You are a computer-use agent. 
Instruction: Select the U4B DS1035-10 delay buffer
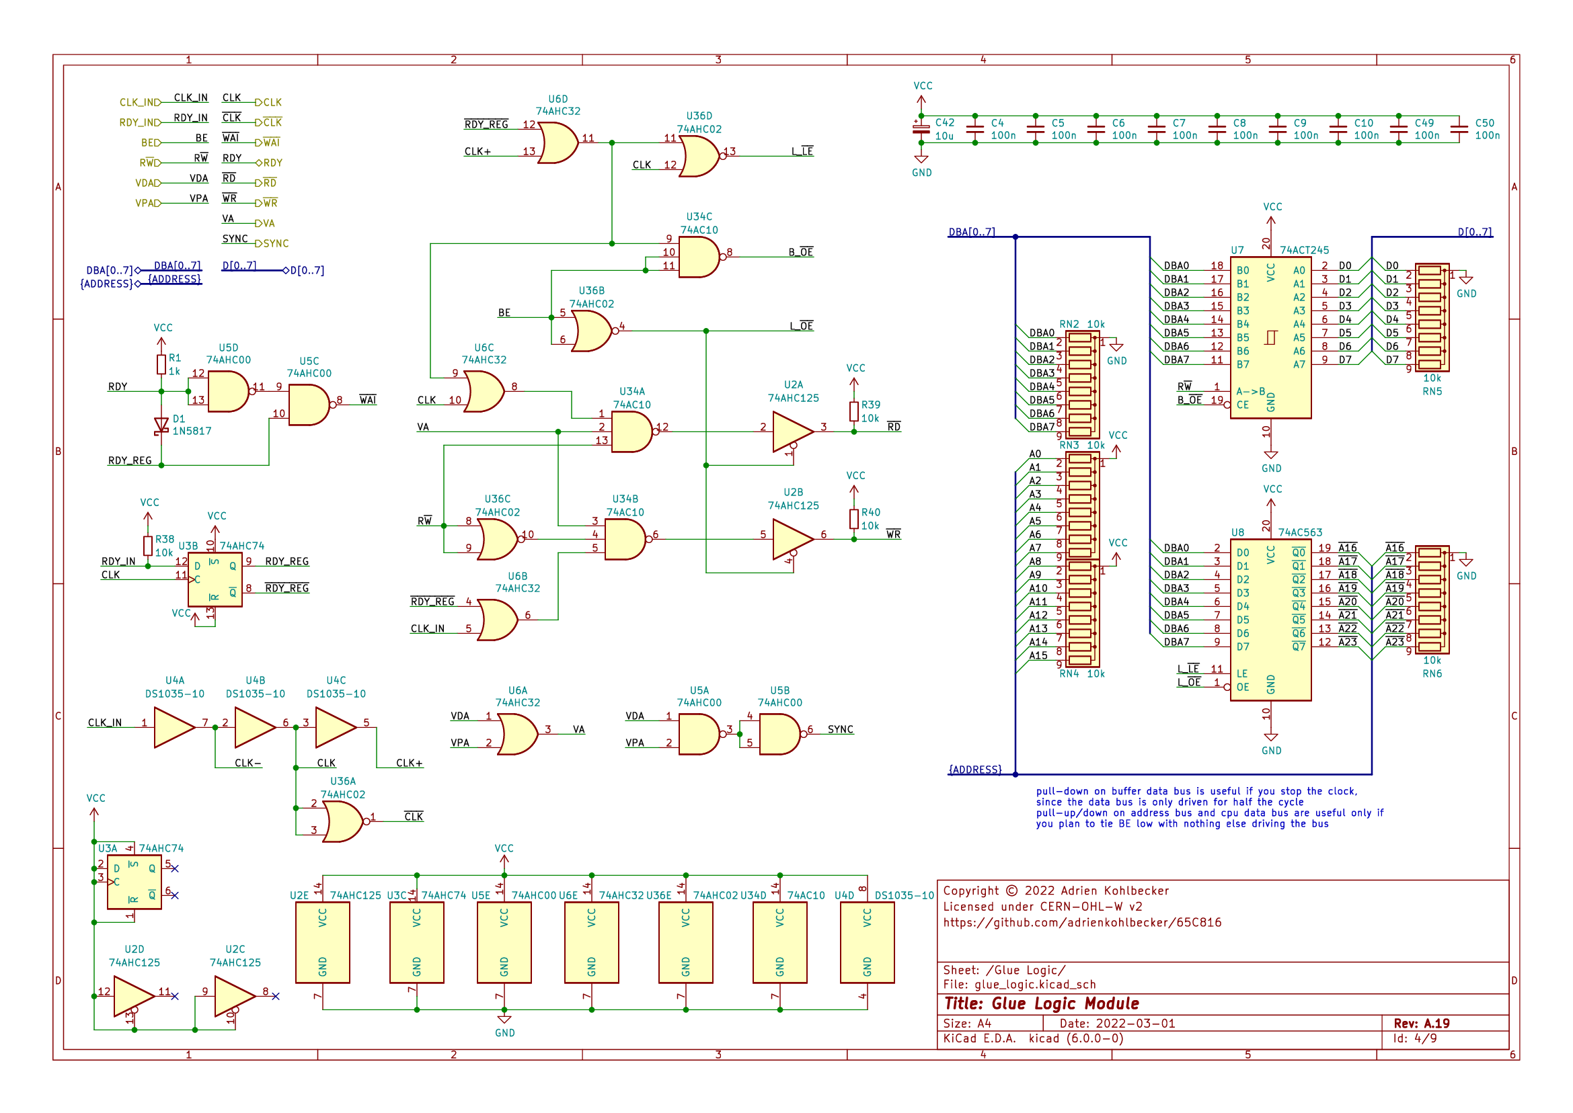255,728
